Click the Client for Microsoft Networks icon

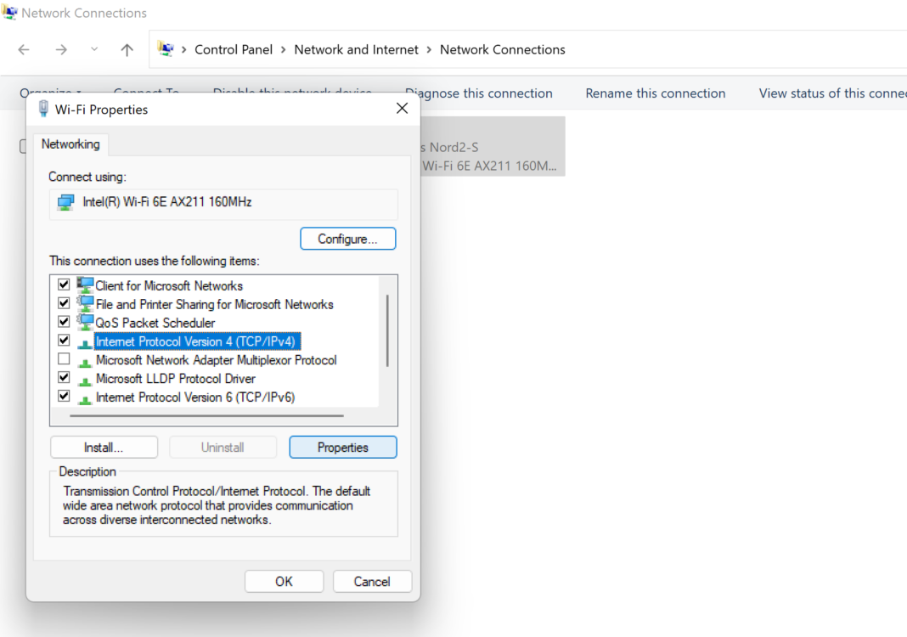tap(84, 285)
